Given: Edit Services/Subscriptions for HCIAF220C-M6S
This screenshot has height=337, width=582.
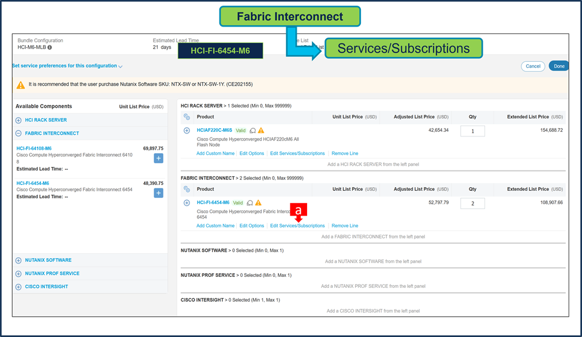Looking at the screenshot, I should coord(297,153).
